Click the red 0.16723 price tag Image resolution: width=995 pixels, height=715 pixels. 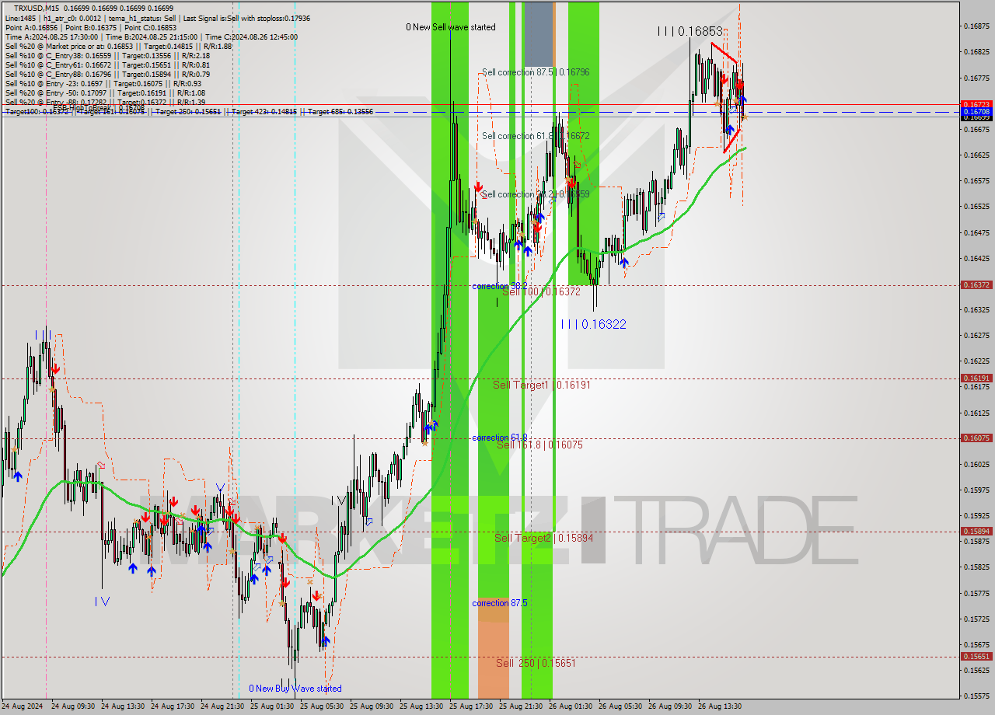pos(976,104)
